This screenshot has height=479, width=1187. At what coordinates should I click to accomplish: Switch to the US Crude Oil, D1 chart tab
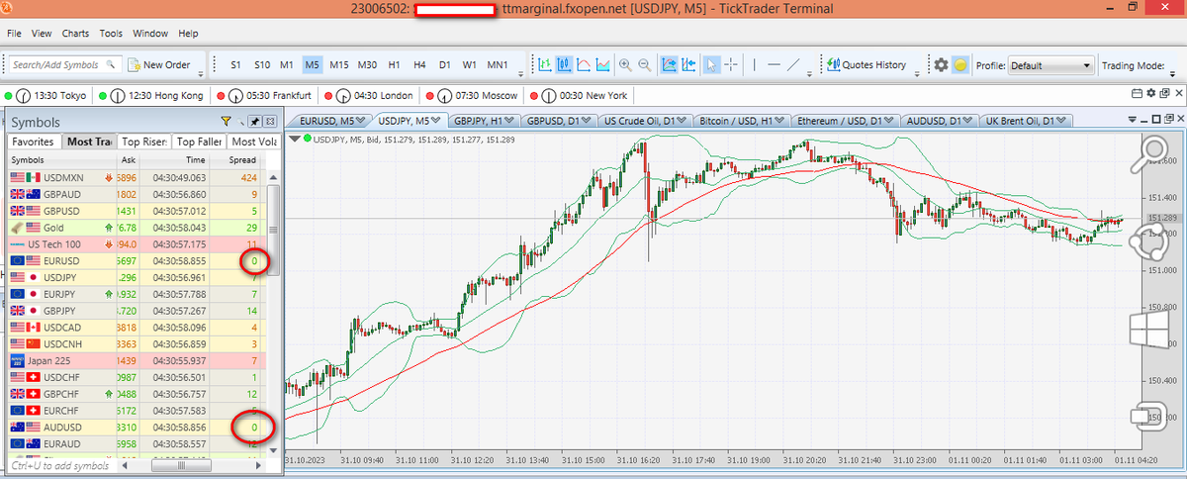[643, 121]
